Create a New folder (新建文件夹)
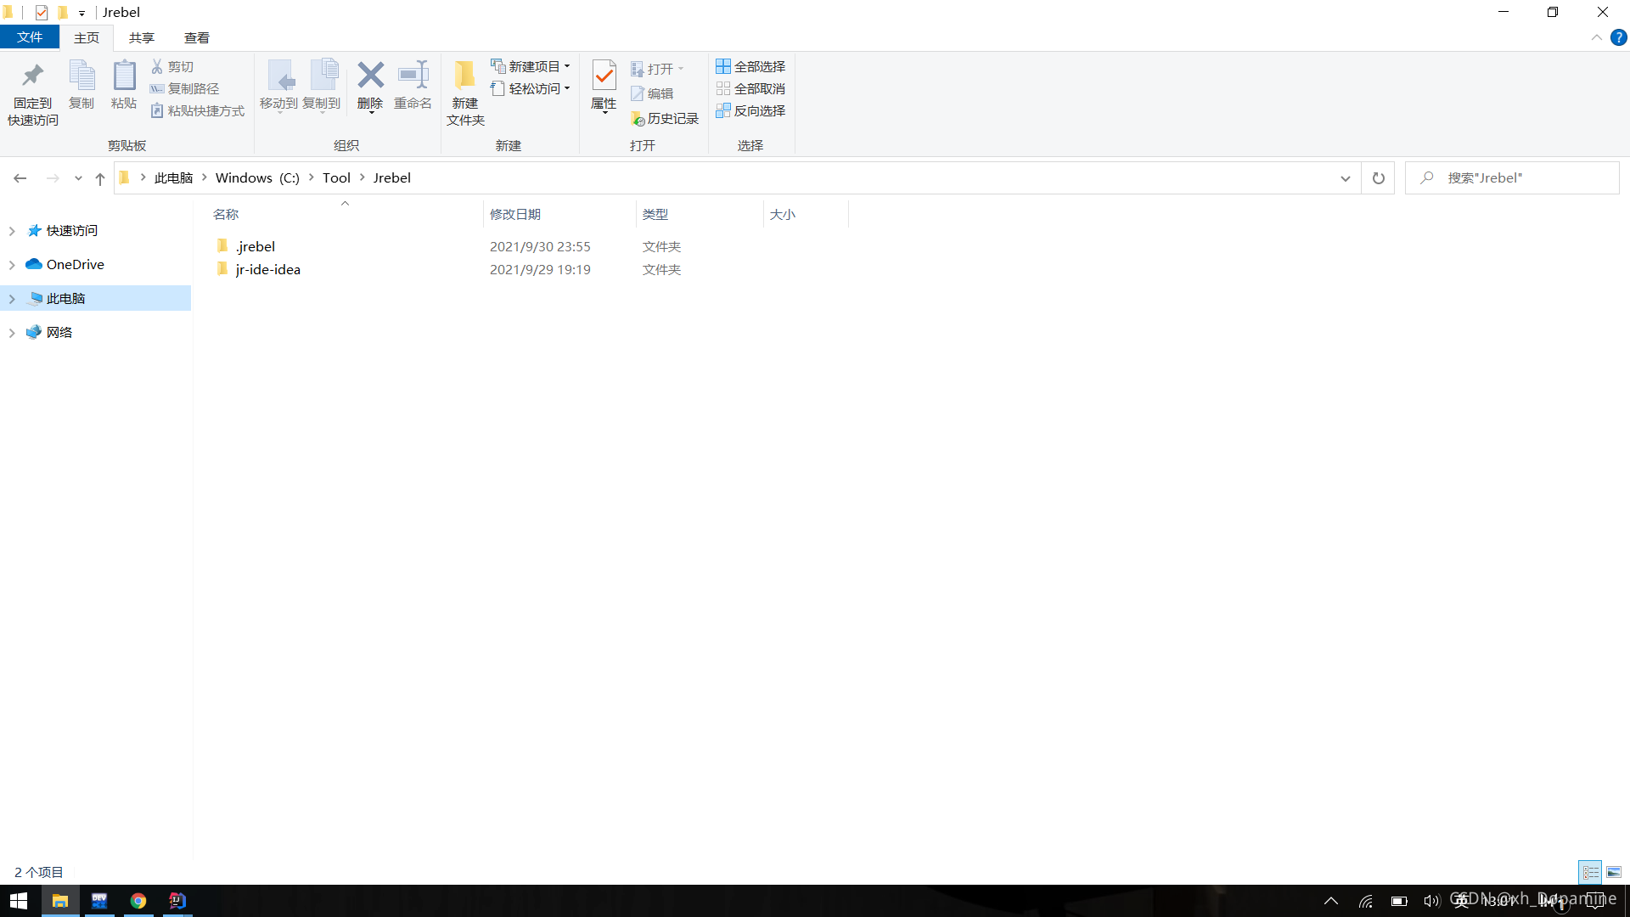Screen dimensions: 1630x917 465,93
